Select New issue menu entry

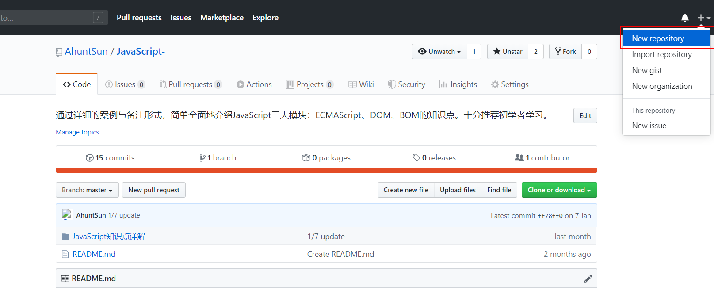pos(666,126)
